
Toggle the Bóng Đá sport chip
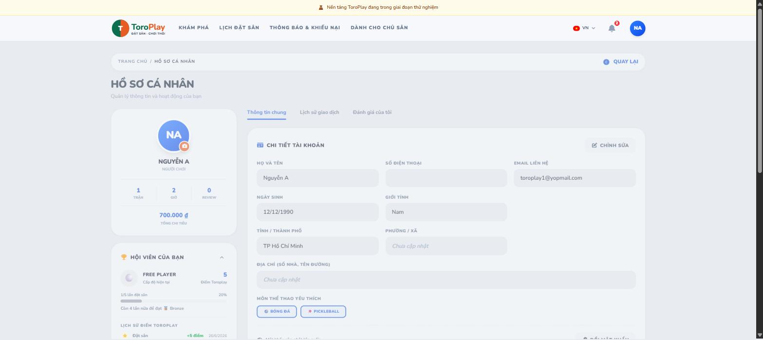(277, 311)
